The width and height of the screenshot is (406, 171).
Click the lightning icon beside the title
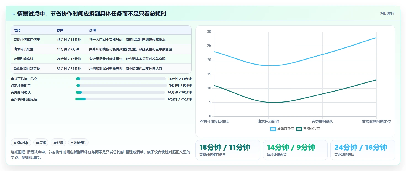click(13, 14)
